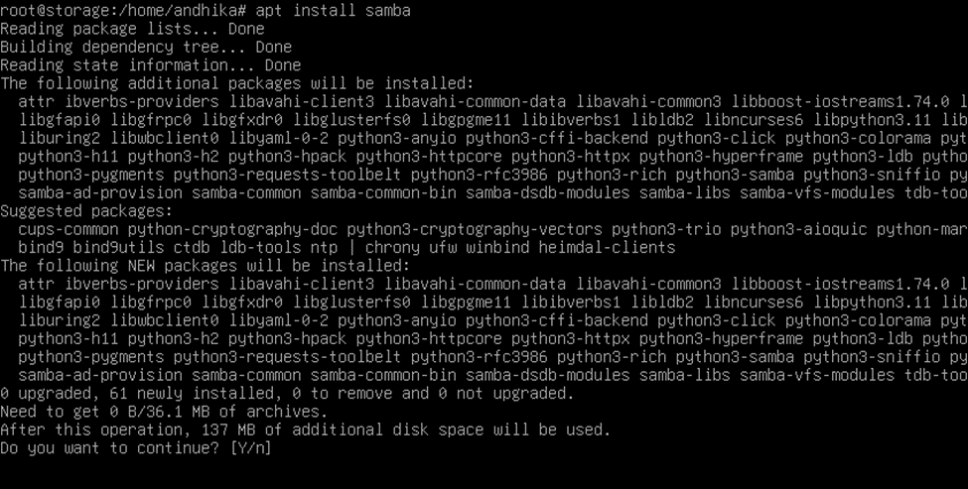Click the 'Building dependency tree... Done' line
The width and height of the screenshot is (968, 489).
[146, 47]
